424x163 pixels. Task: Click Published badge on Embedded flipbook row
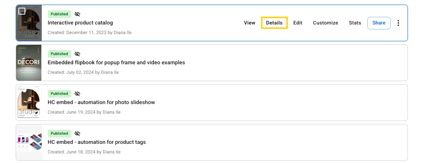(x=59, y=54)
